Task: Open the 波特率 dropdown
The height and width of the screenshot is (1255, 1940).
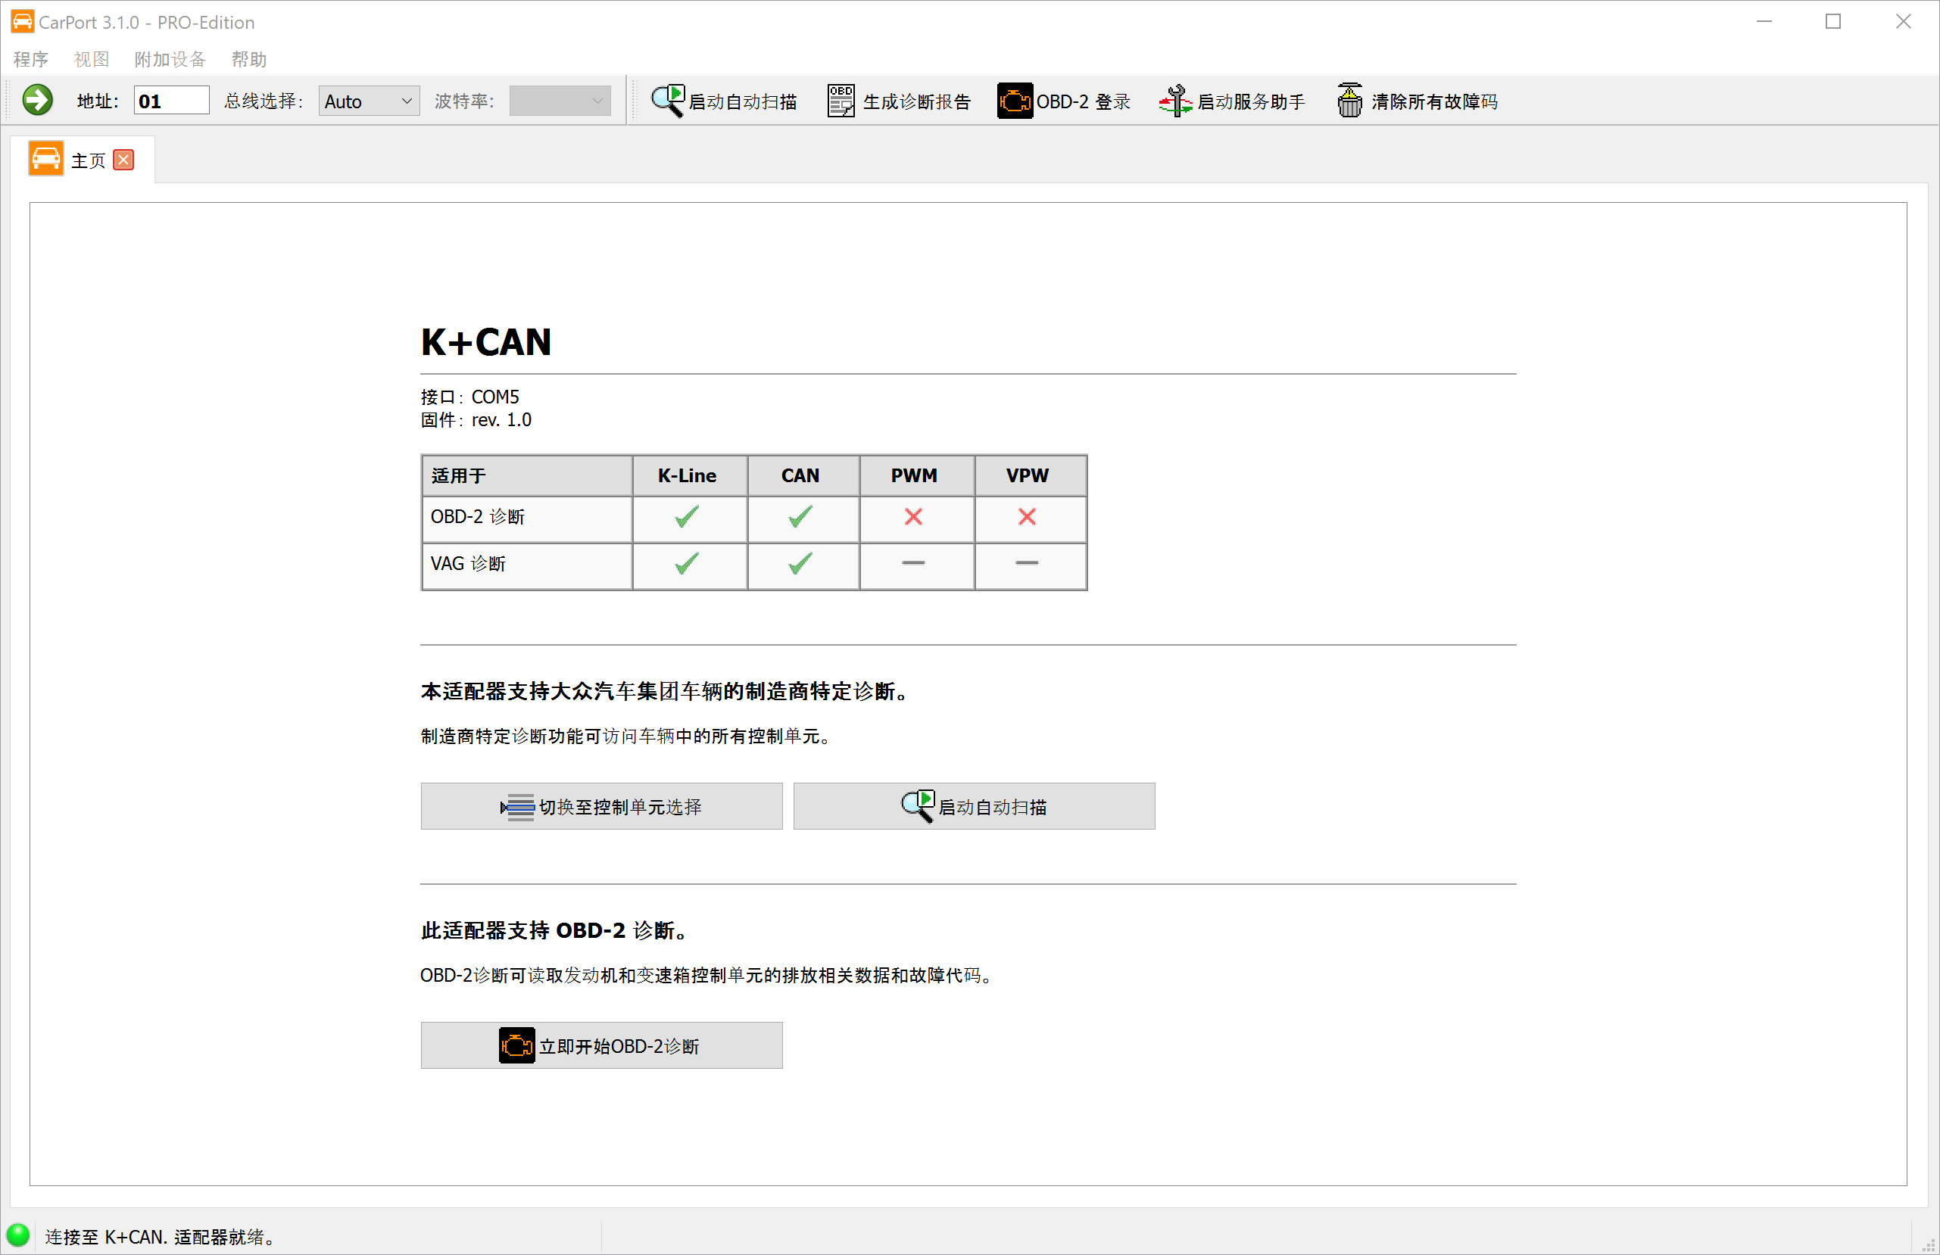Action: [x=559, y=101]
